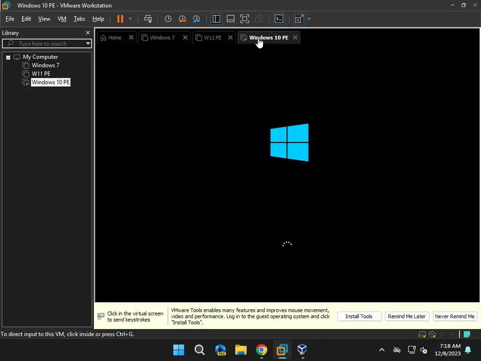Click the CD/DVD device status icon
This screenshot has height=361, width=481.
point(432,334)
